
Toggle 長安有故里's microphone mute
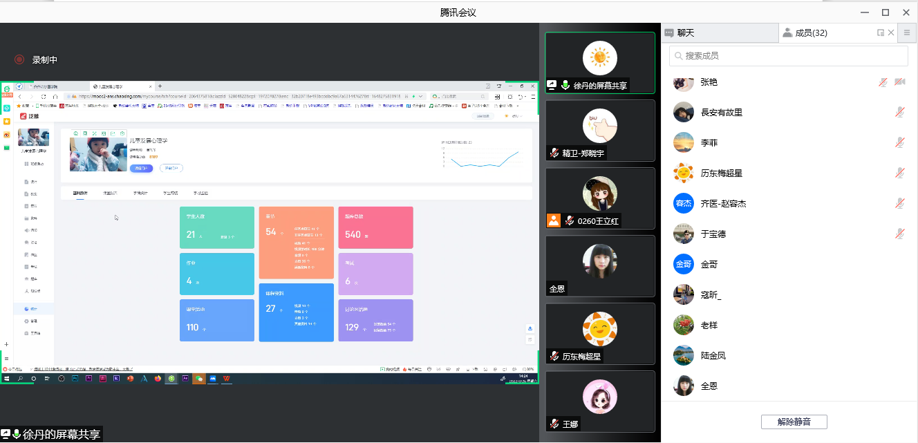(900, 113)
